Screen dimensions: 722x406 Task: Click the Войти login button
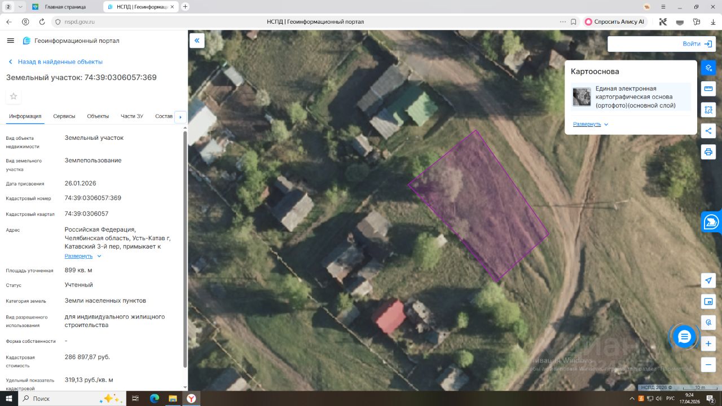[697, 44]
